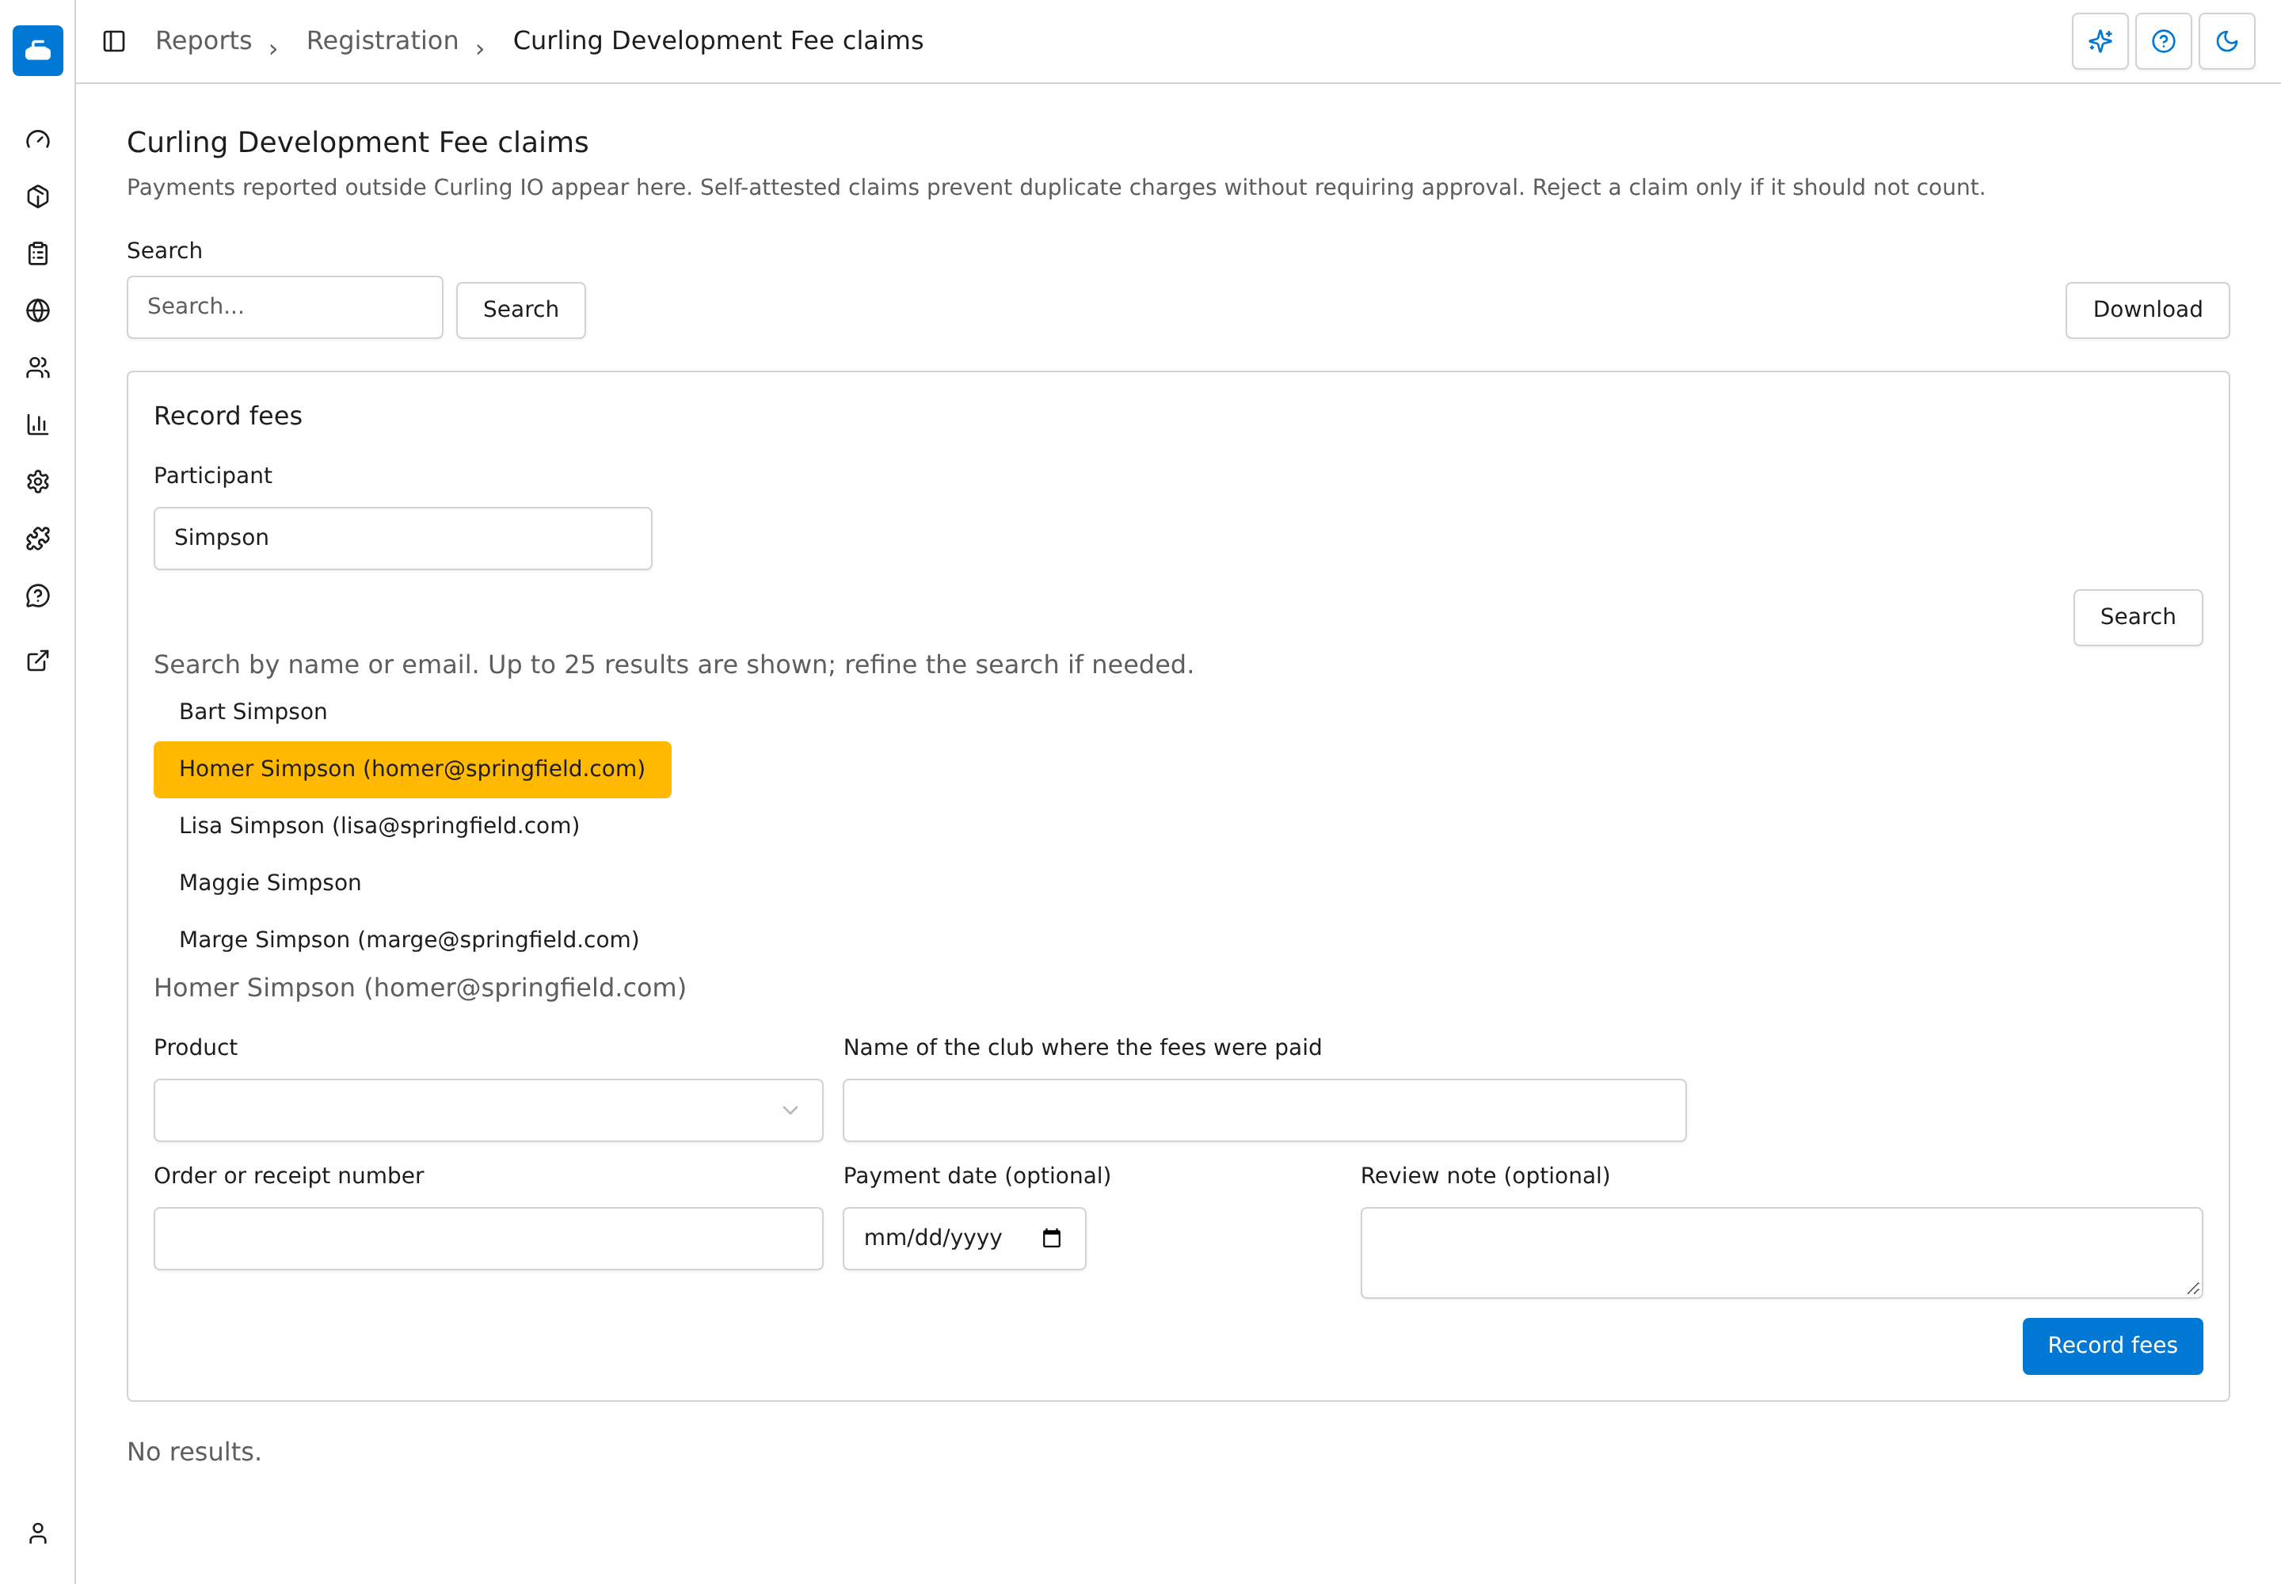Image resolution: width=2281 pixels, height=1584 pixels.
Task: Click the Search button beside top search box
Action: [x=521, y=310]
